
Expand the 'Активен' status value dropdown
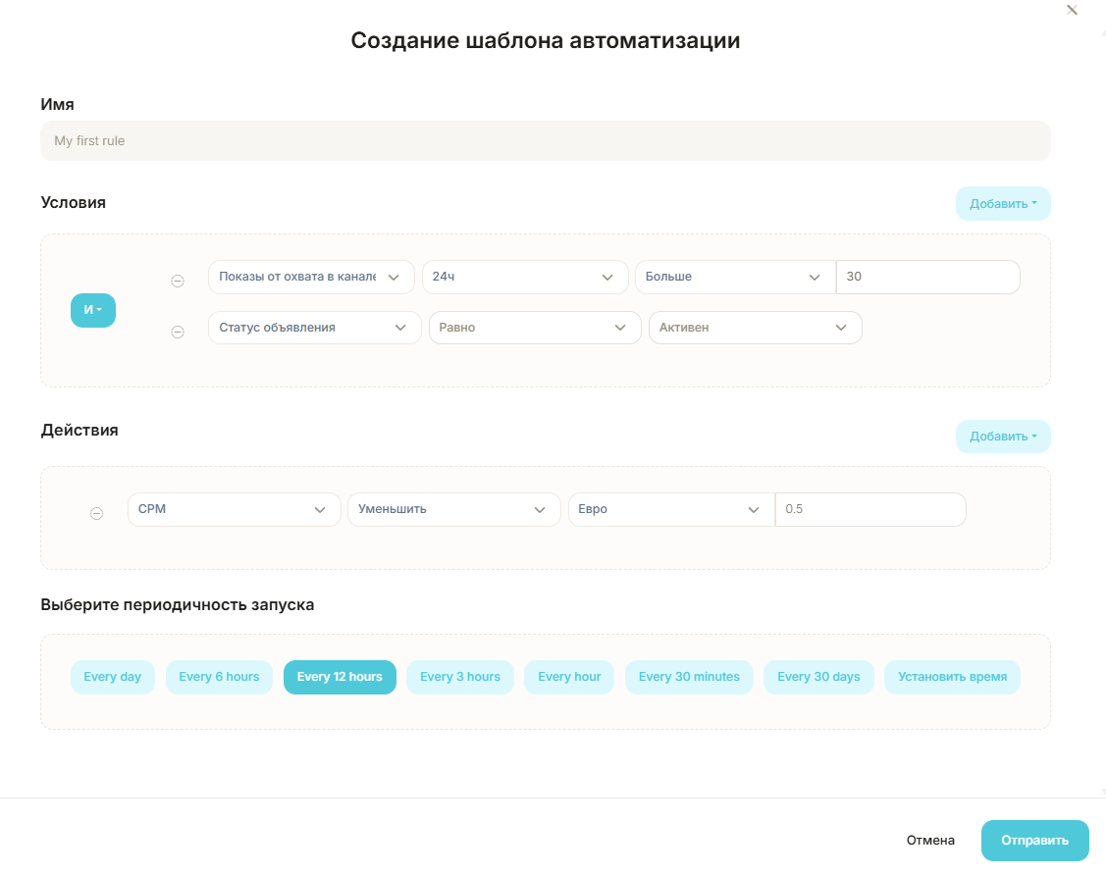pyautogui.click(x=755, y=328)
